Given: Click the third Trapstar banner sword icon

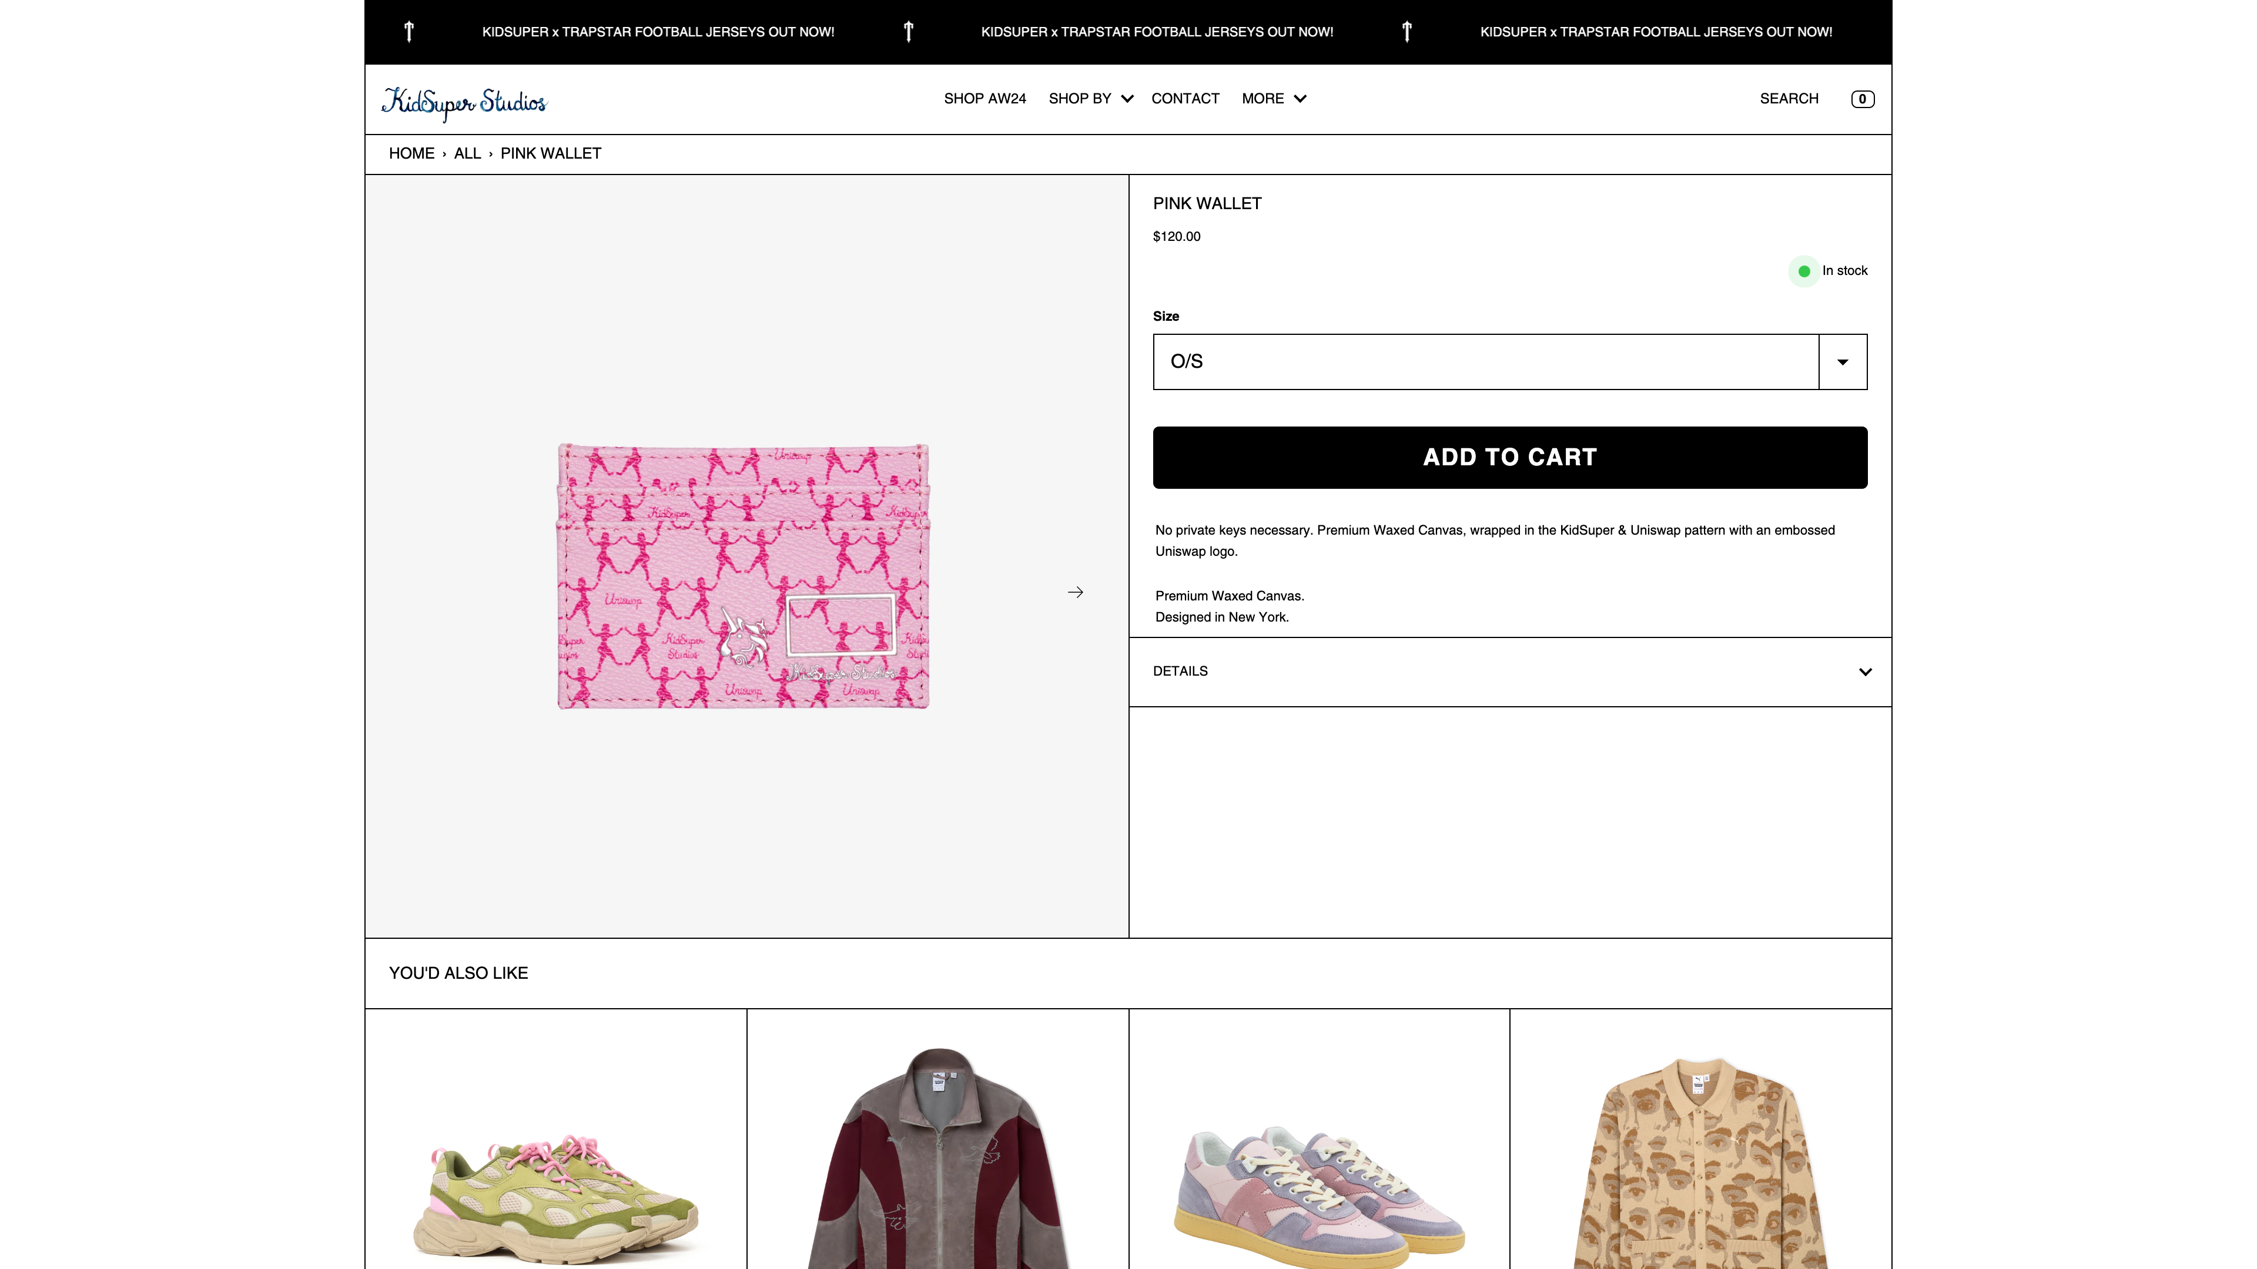Looking at the screenshot, I should click(1407, 32).
